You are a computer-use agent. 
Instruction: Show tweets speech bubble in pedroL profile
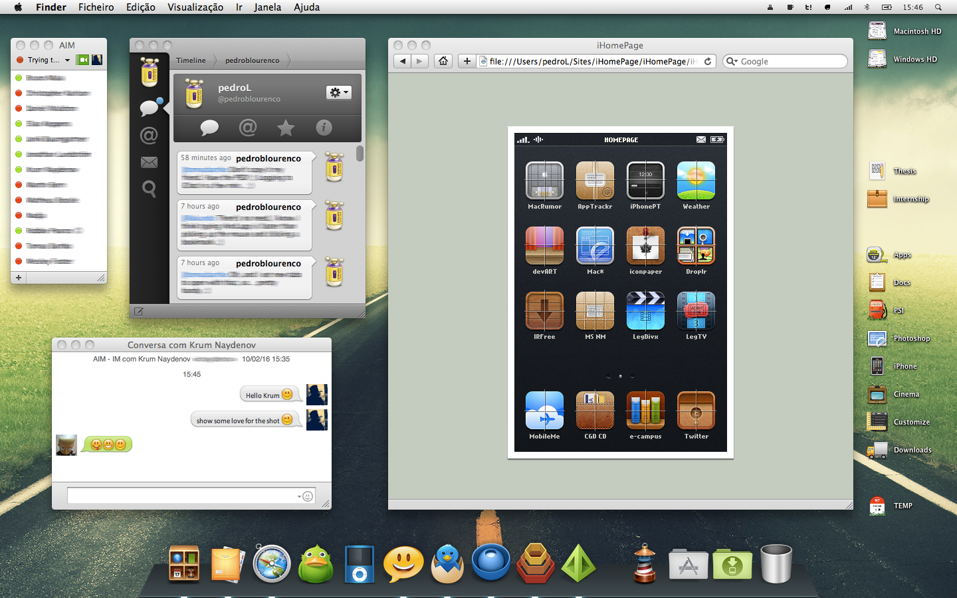tap(209, 128)
